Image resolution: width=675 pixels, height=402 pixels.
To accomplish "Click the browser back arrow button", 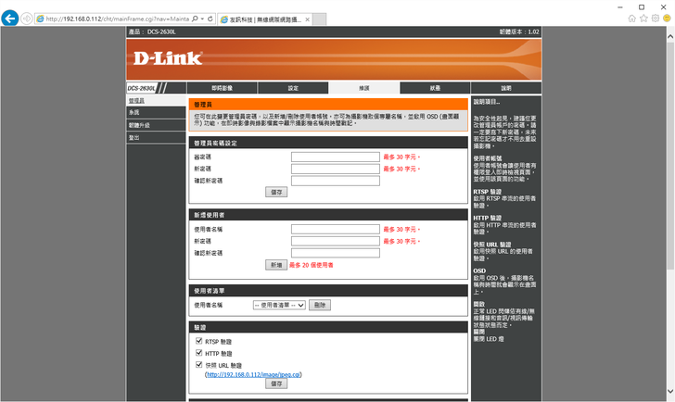I will 10,19.
